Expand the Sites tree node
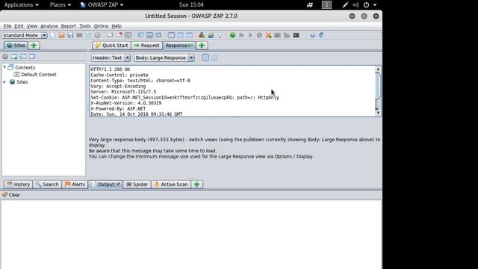 click(x=4, y=81)
